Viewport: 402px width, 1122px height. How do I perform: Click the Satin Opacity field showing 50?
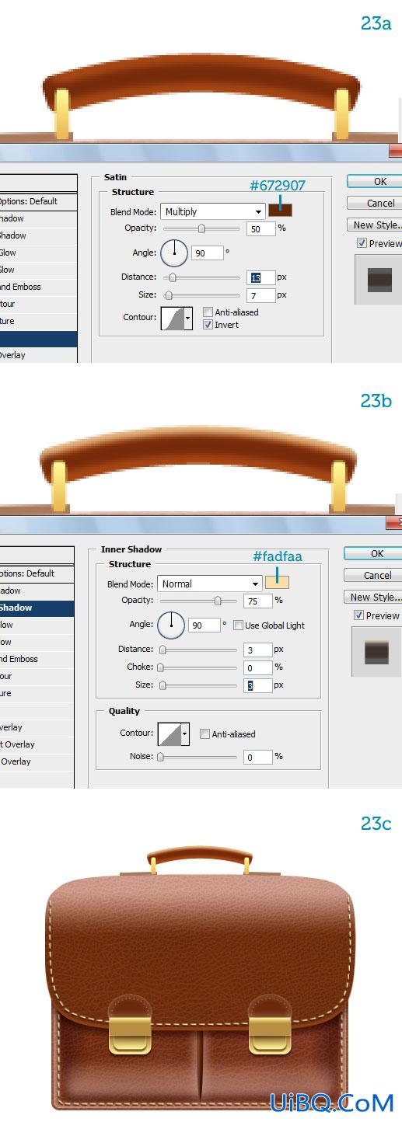[262, 228]
